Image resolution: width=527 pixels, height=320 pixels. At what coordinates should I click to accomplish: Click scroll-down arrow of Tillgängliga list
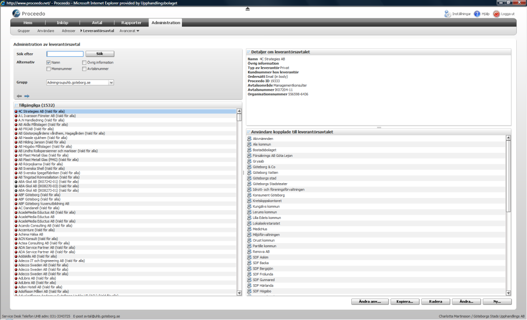(239, 293)
